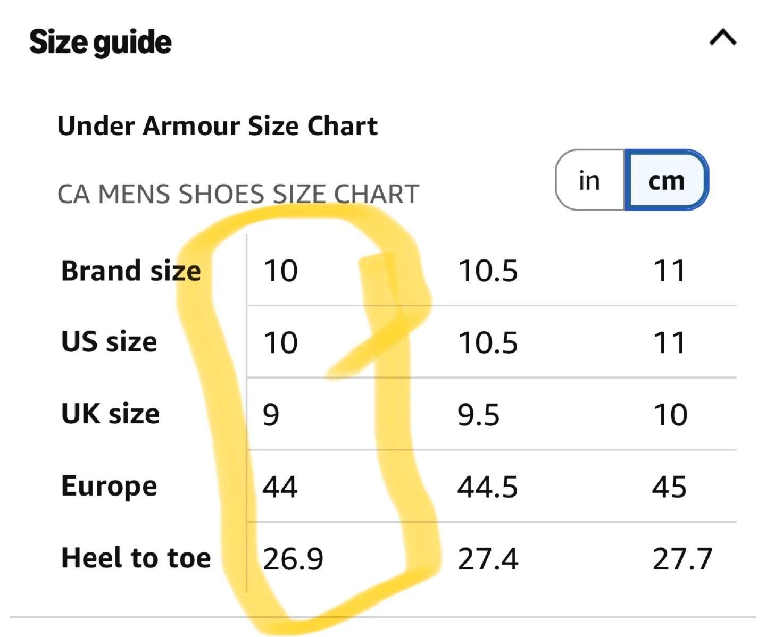Screen dimensions: 766x637
Task: Collapse the Size guide section chevron
Action: [723, 38]
